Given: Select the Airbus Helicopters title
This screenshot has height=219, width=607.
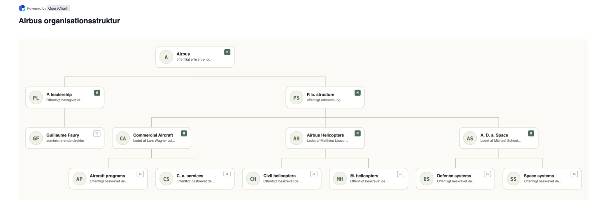Looking at the screenshot, I should click(325, 135).
